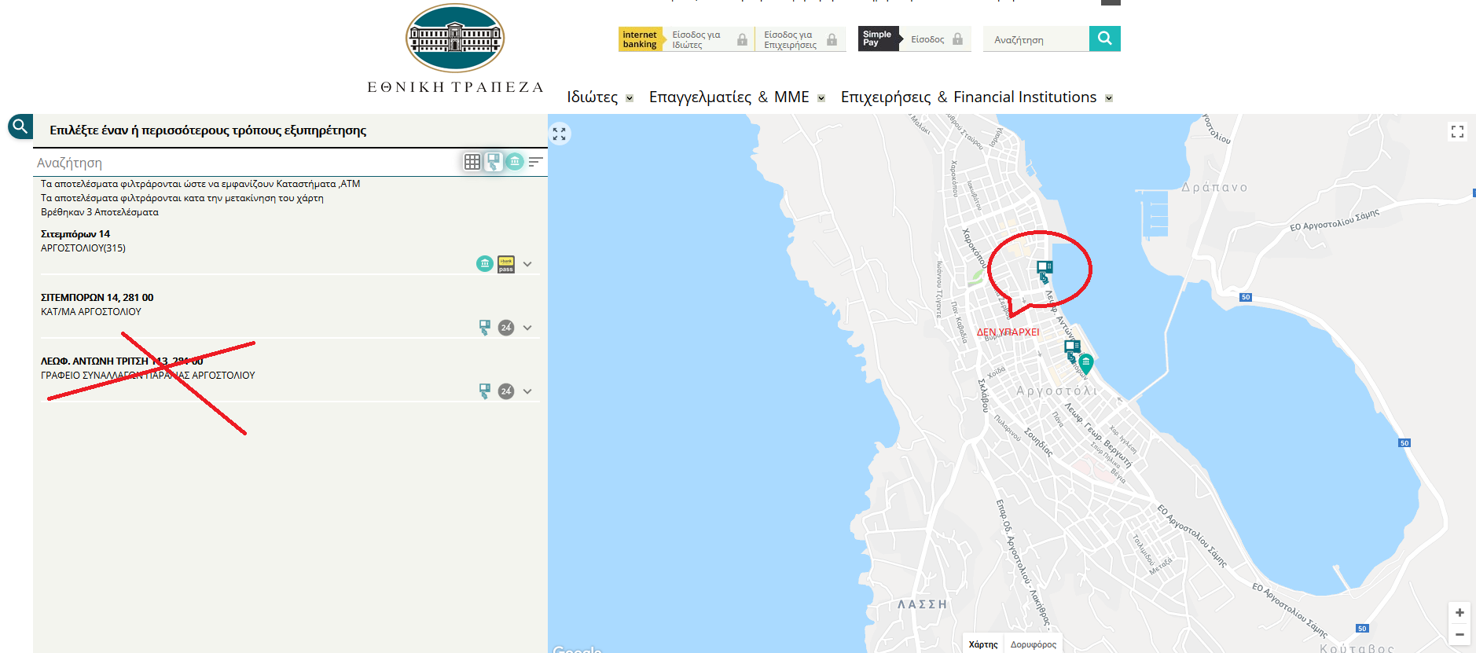Expand the ΚΑΤ/ΜΑ ΑΡΓΟΣΤΟΛΙΟΥ result
The image size is (1476, 653).
(527, 328)
